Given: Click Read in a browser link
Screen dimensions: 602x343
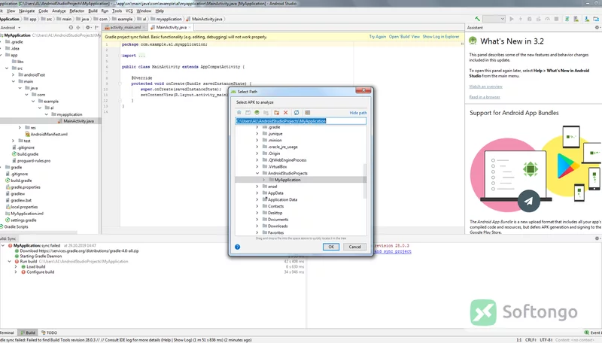Looking at the screenshot, I should click(x=485, y=97).
